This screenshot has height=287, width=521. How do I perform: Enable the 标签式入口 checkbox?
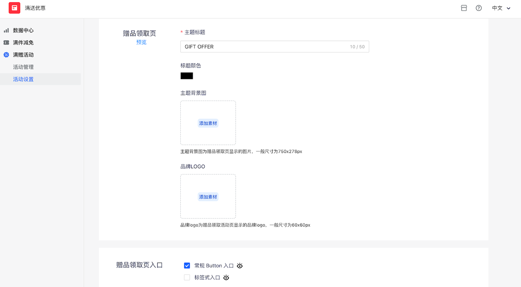[187, 277]
